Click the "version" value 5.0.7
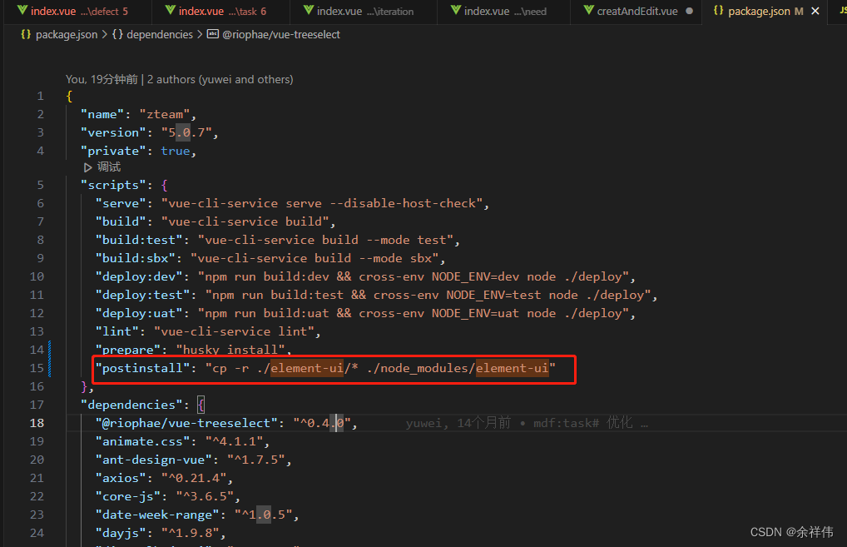Viewport: 847px width, 547px height. click(186, 133)
